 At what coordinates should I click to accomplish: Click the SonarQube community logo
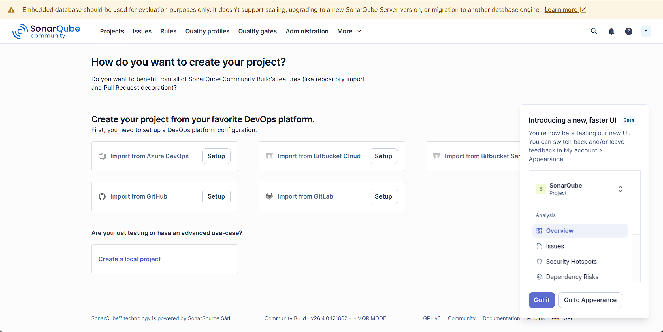tap(46, 31)
